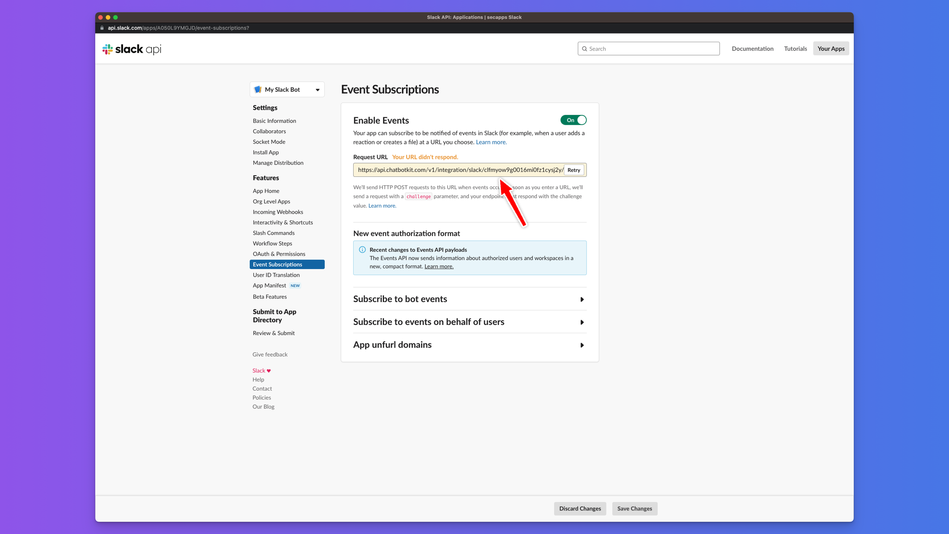Open Documentation in top navigation
The width and height of the screenshot is (949, 534).
(x=752, y=49)
